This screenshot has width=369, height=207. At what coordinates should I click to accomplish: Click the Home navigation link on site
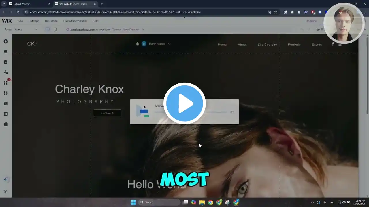tap(222, 45)
